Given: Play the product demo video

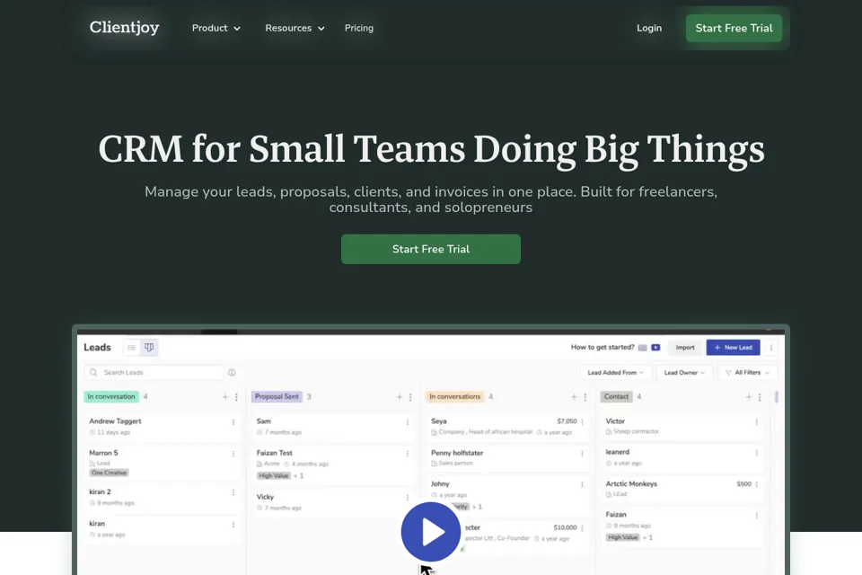Looking at the screenshot, I should pos(430,532).
